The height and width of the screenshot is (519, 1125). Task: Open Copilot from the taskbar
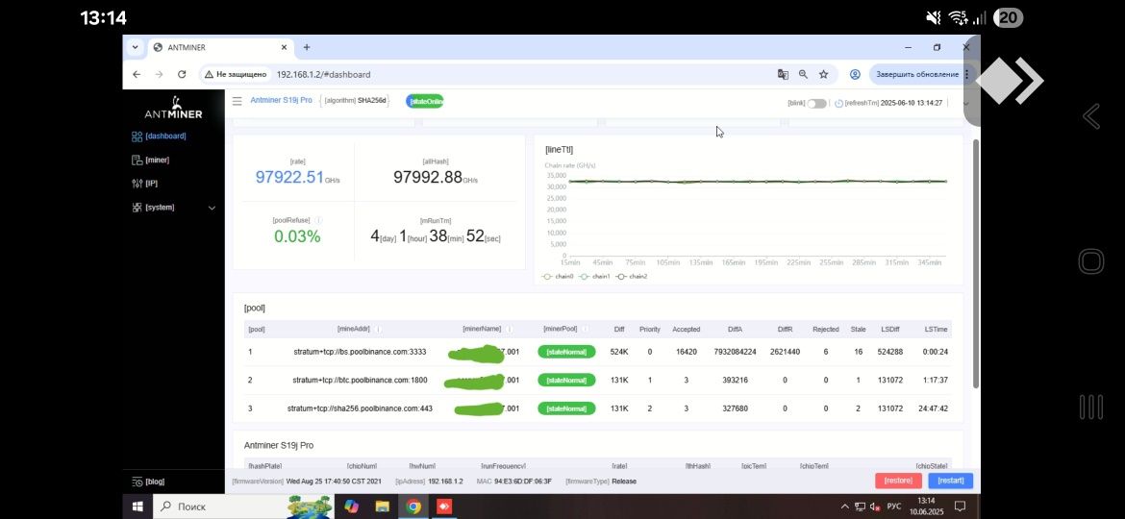[352, 507]
